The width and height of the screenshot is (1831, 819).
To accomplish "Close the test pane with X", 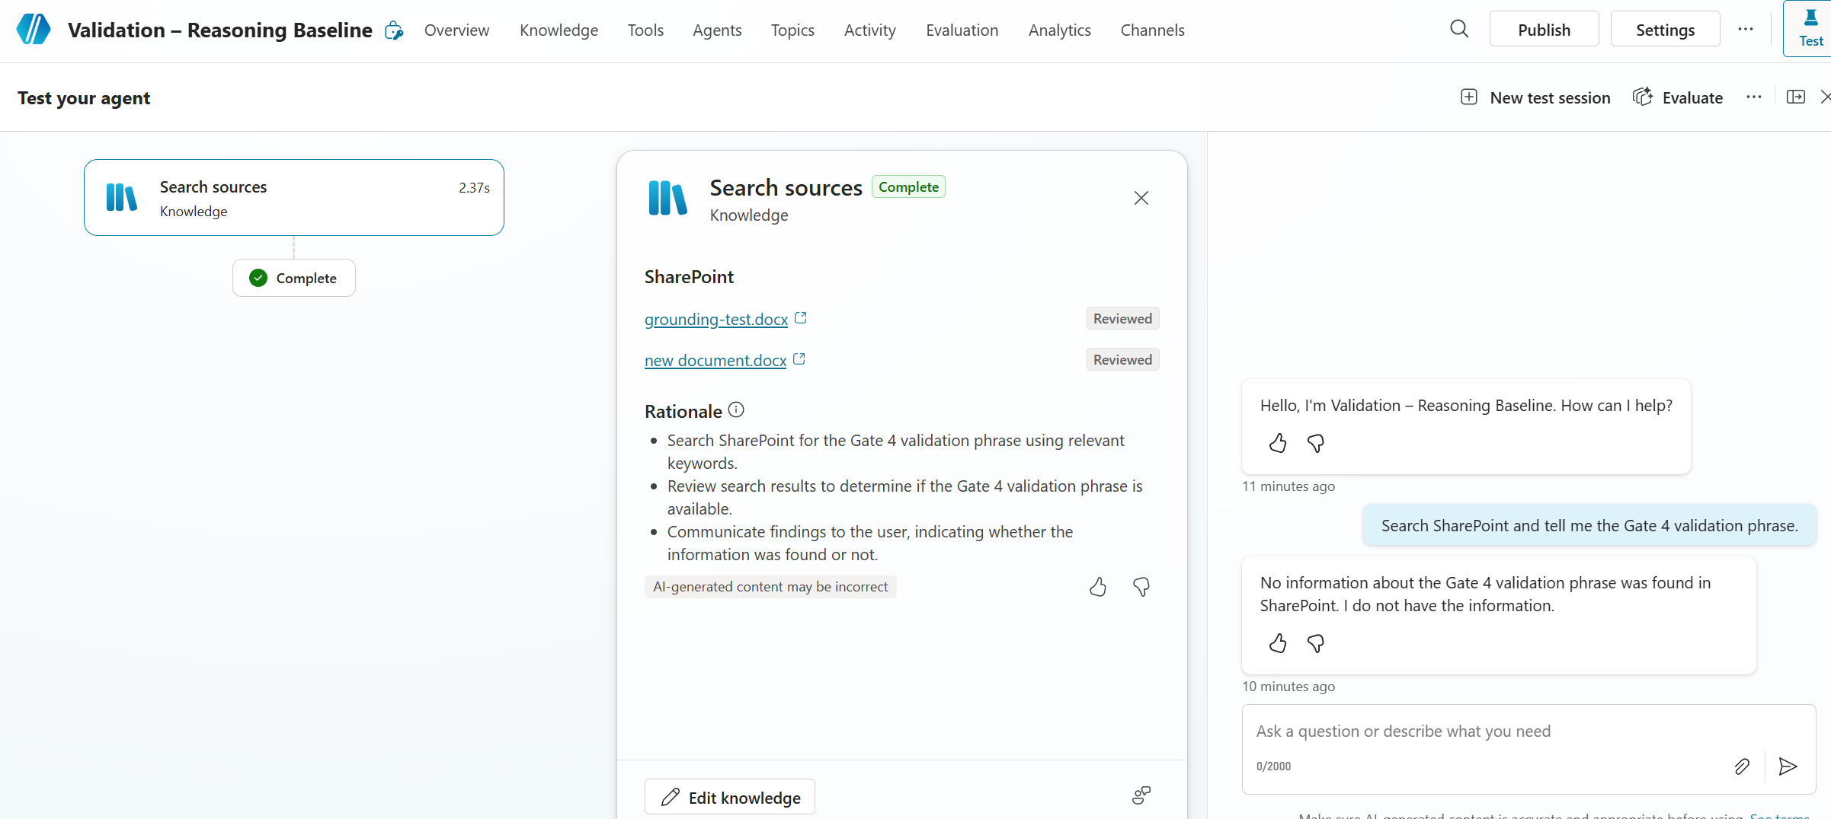I will coord(1824,97).
